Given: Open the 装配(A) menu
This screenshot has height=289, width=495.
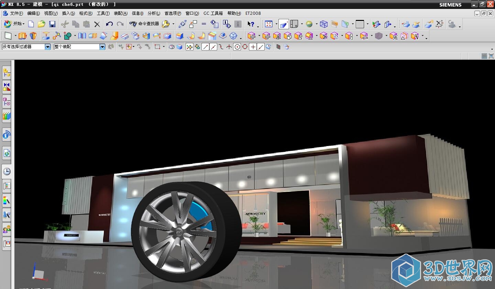Looking at the screenshot, I should [x=121, y=13].
